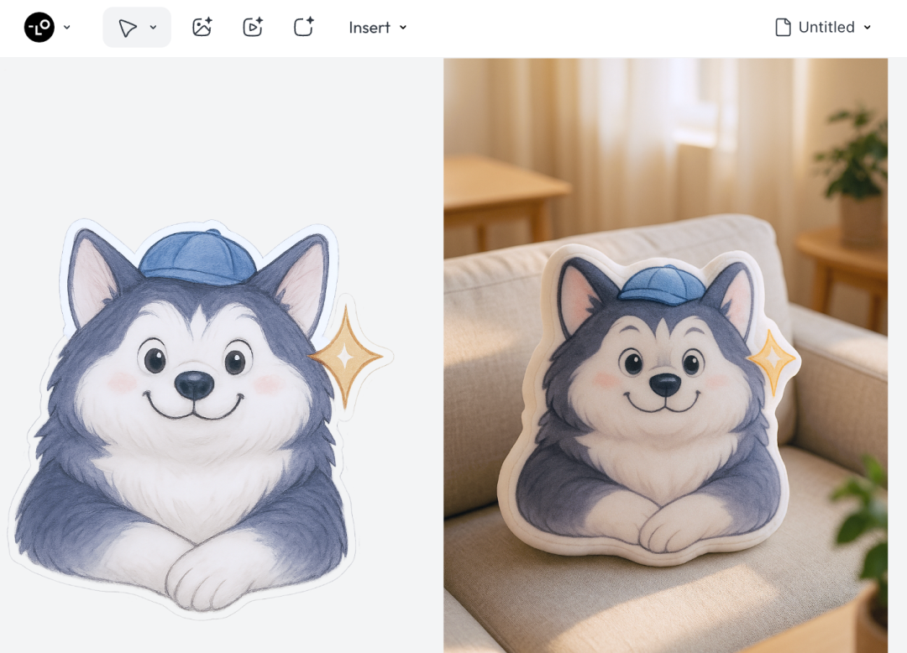Open the Insert menu

pos(378,28)
